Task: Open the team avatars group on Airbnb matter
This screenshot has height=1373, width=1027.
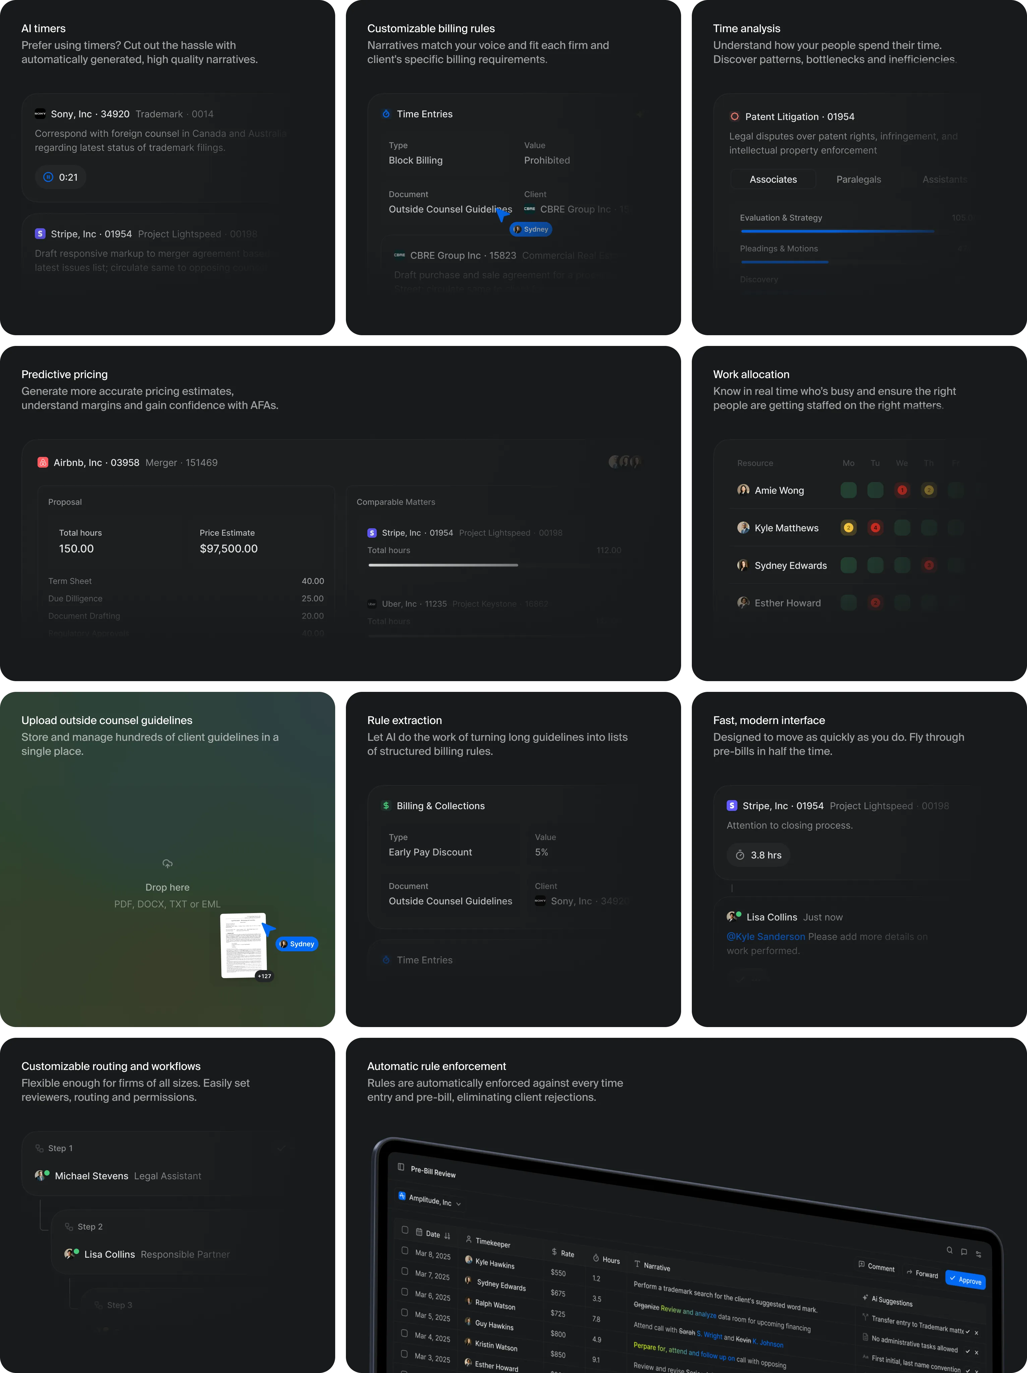Action: 625,462
